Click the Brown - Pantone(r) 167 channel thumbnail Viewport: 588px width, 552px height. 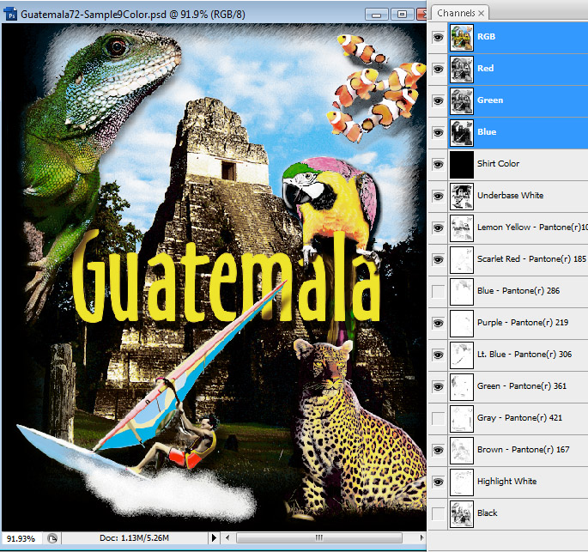click(x=461, y=450)
